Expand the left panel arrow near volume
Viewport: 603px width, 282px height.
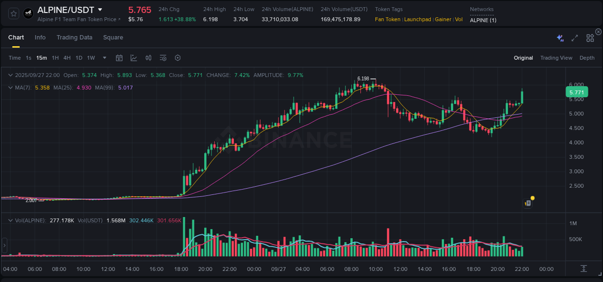pyautogui.click(x=4, y=246)
